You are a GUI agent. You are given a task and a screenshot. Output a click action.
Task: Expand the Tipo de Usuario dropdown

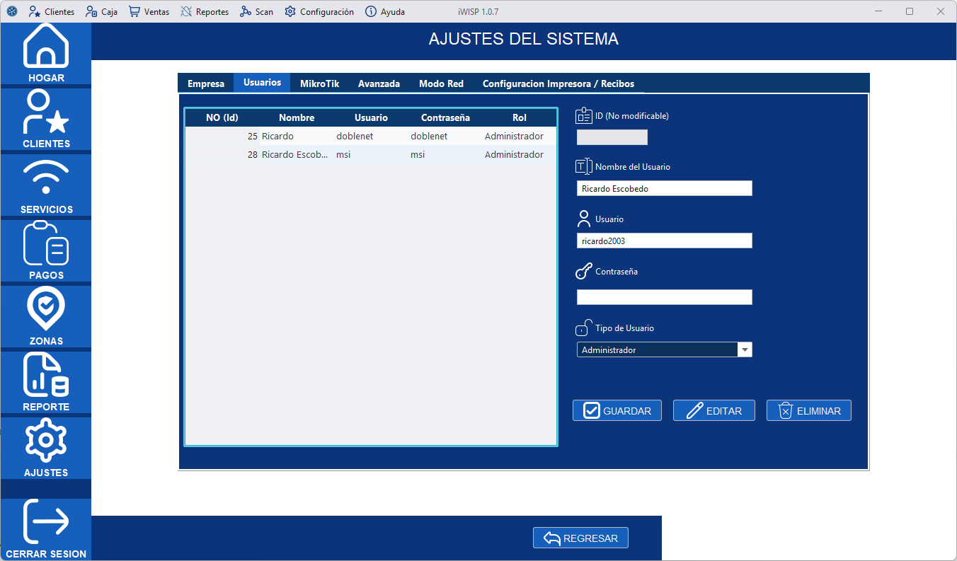point(744,349)
